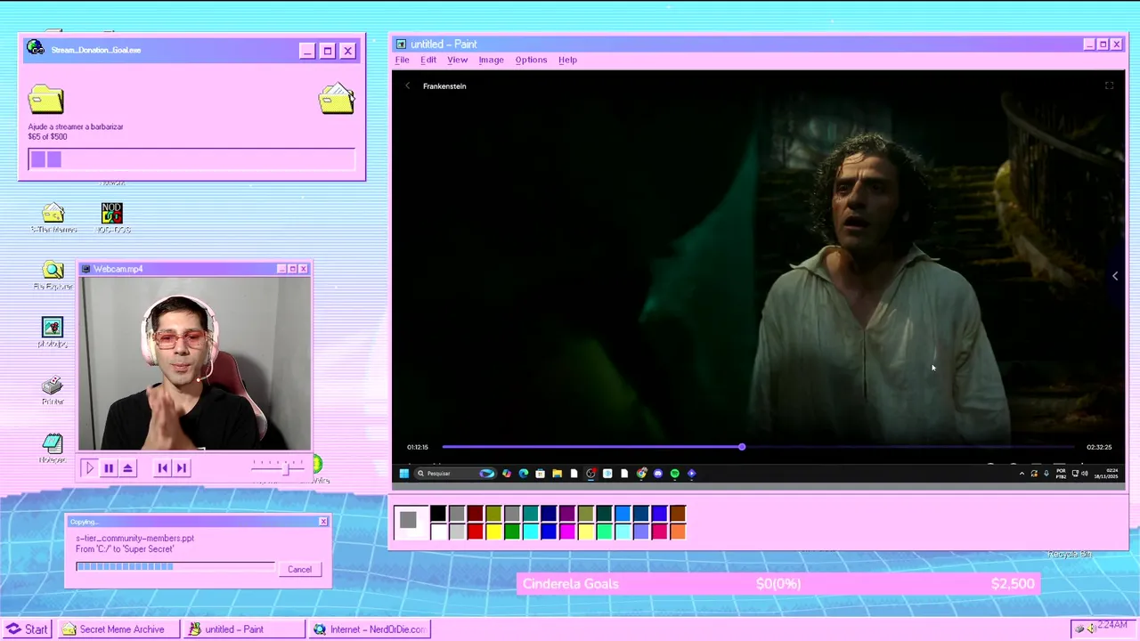Select the bright yellow color swatch
The width and height of the screenshot is (1140, 641).
pyautogui.click(x=493, y=531)
